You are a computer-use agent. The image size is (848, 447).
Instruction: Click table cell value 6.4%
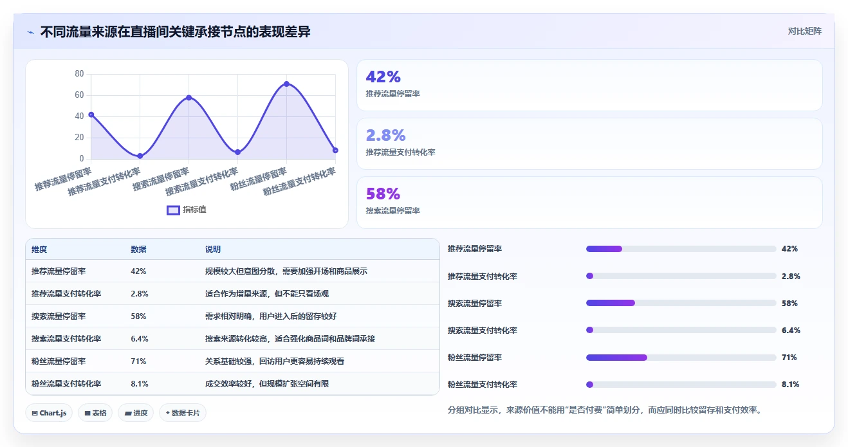140,339
